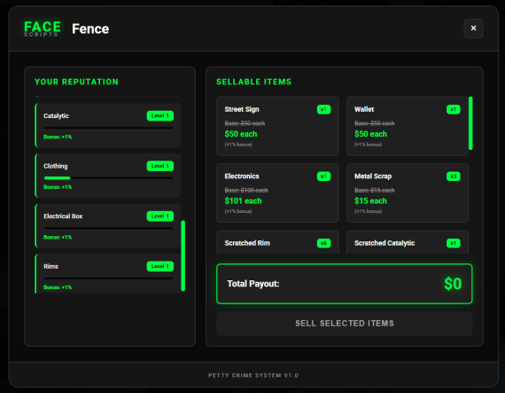Screen dimensions: 505x393
Task: Click 'Bonus: +1%' under Electrical Box
Action: (x=58, y=237)
